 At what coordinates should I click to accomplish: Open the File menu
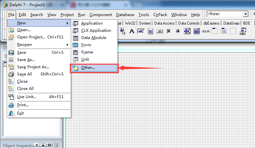[x=11, y=15]
